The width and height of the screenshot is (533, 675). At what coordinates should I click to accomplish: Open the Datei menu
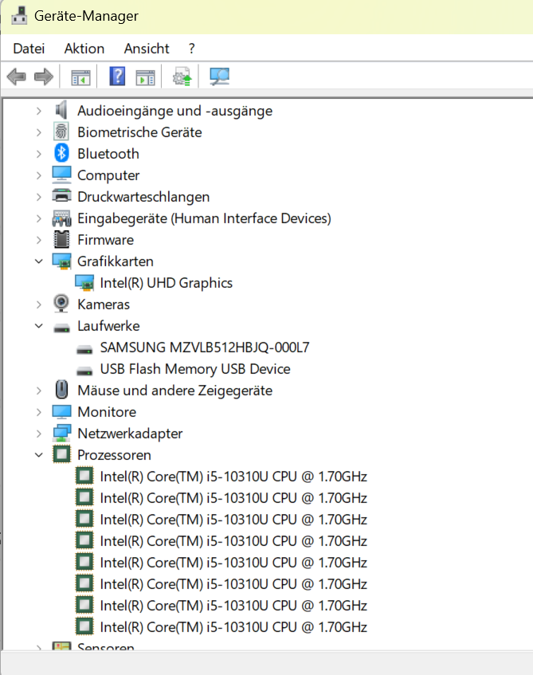[x=29, y=49]
